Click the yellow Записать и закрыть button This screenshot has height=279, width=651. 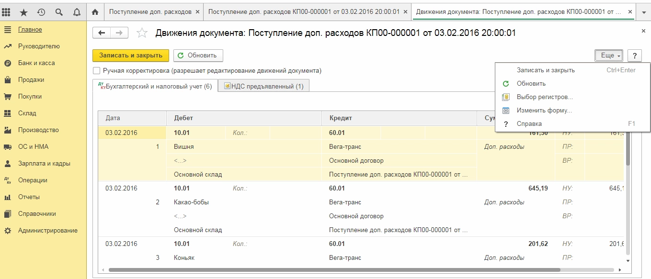pyautogui.click(x=131, y=56)
